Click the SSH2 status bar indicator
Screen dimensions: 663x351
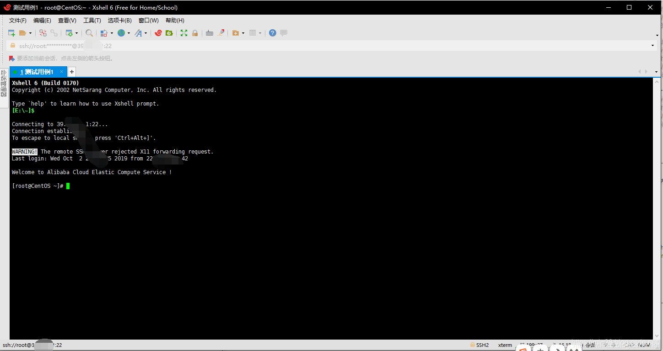coord(480,345)
